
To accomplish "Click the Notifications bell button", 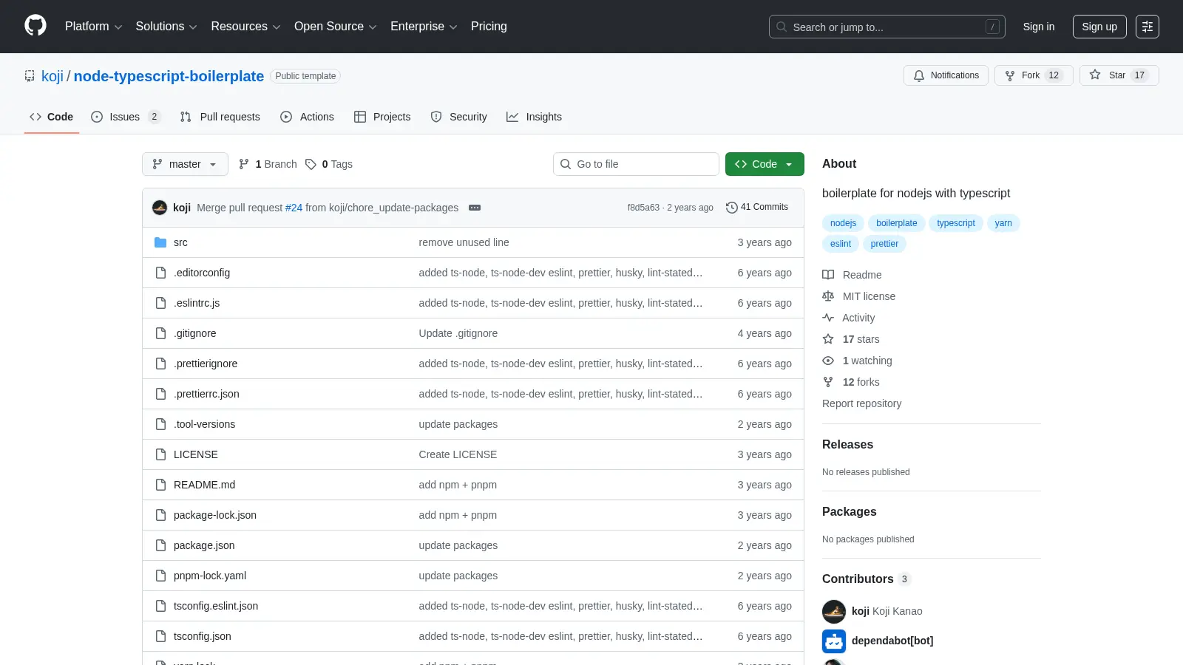I will (946, 75).
